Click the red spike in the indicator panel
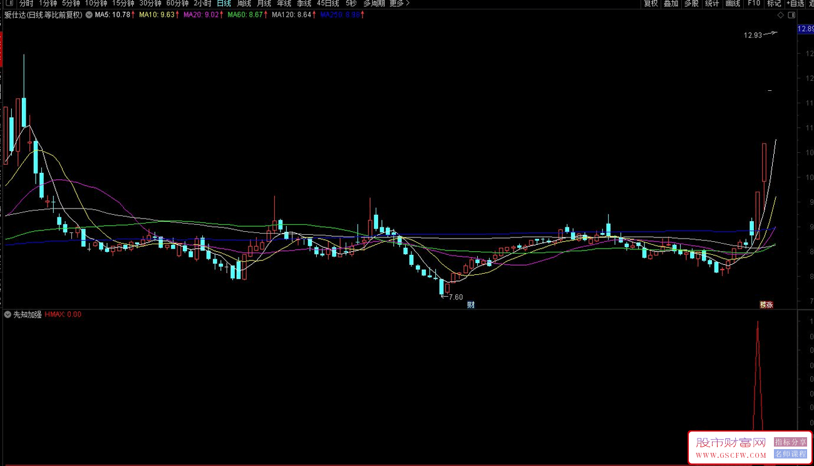The width and height of the screenshot is (814, 466). (758, 376)
